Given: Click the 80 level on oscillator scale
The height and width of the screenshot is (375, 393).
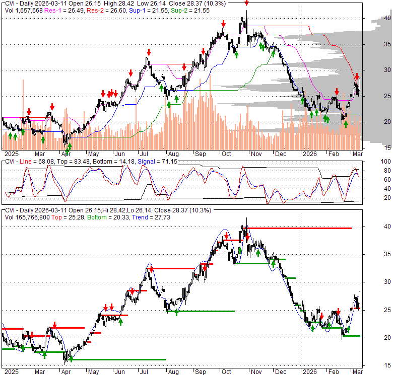Looking at the screenshot, I should coord(387,171).
